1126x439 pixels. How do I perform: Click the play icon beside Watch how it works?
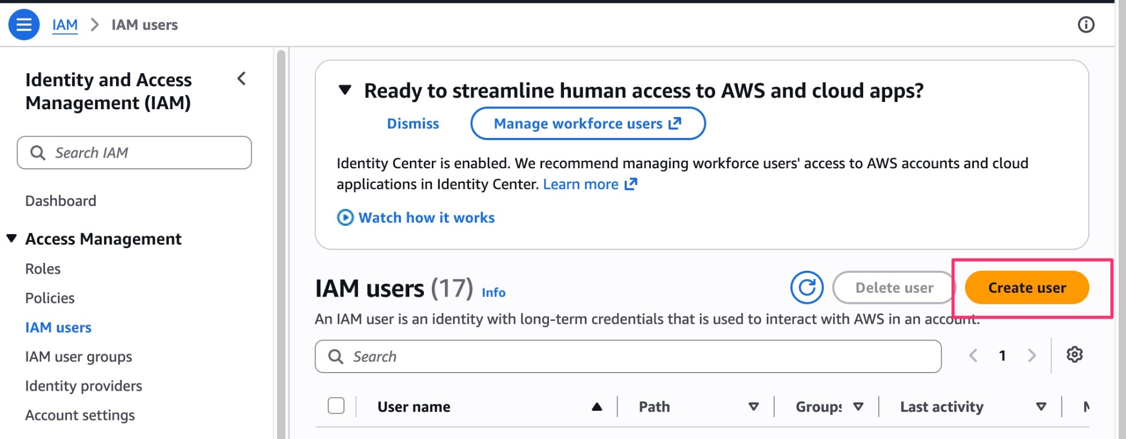click(x=345, y=217)
